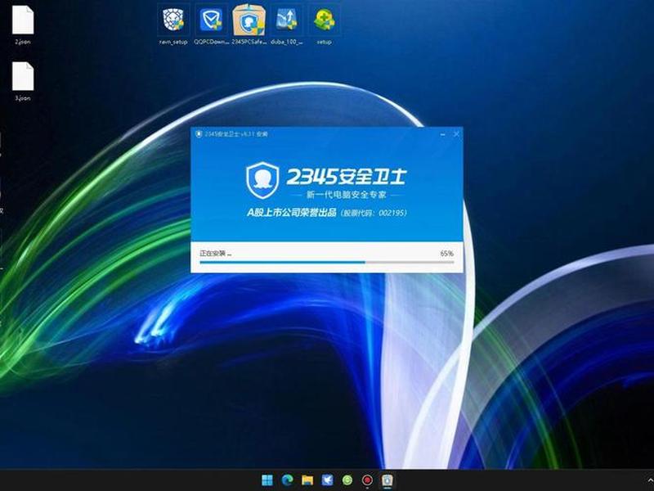Click the 2345 shield logo in the installer
This screenshot has height=491, width=654.
262,180
